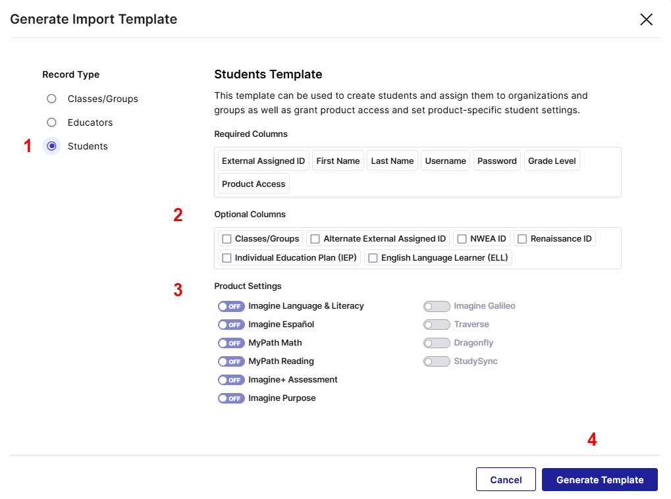Image resolution: width=671 pixels, height=499 pixels.
Task: Click the StudySync product toggle
Action: click(x=437, y=361)
